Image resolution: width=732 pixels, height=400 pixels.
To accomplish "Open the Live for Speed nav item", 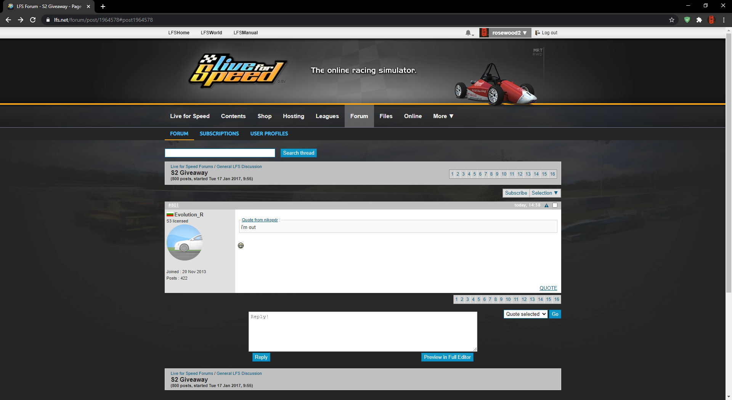I will [190, 116].
